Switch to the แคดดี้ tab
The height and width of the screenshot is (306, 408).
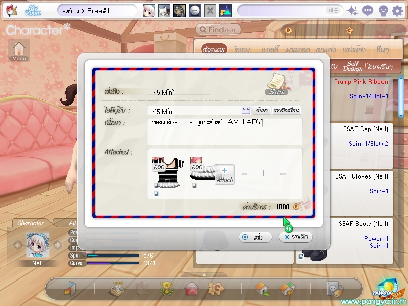click(270, 49)
